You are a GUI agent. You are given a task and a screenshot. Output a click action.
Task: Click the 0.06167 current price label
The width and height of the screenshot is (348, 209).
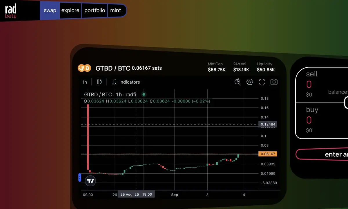point(268,154)
